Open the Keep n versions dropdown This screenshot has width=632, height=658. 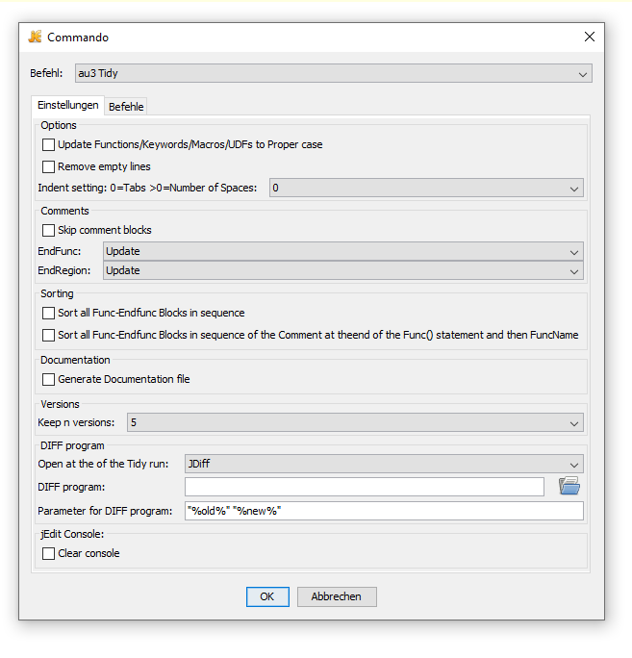click(x=354, y=423)
